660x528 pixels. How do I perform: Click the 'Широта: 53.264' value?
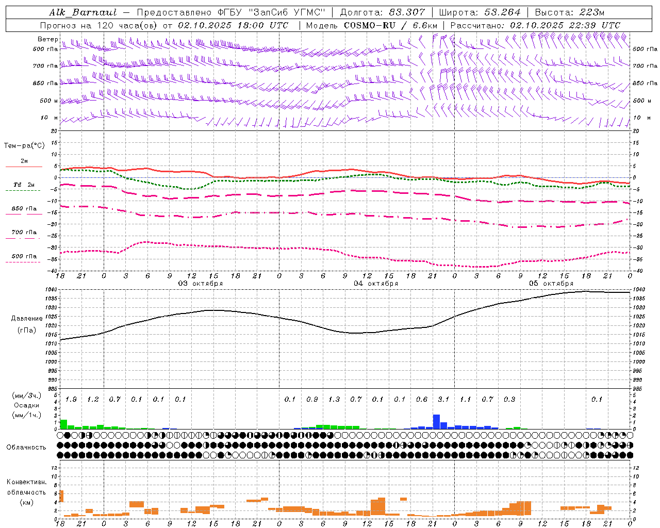click(480, 12)
